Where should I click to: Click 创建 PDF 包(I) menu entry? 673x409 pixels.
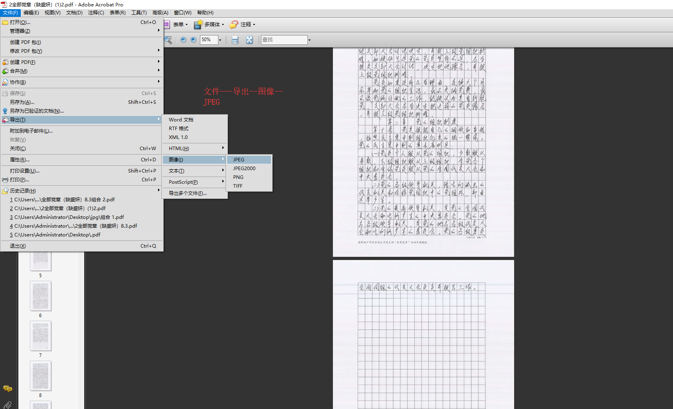tap(81, 42)
